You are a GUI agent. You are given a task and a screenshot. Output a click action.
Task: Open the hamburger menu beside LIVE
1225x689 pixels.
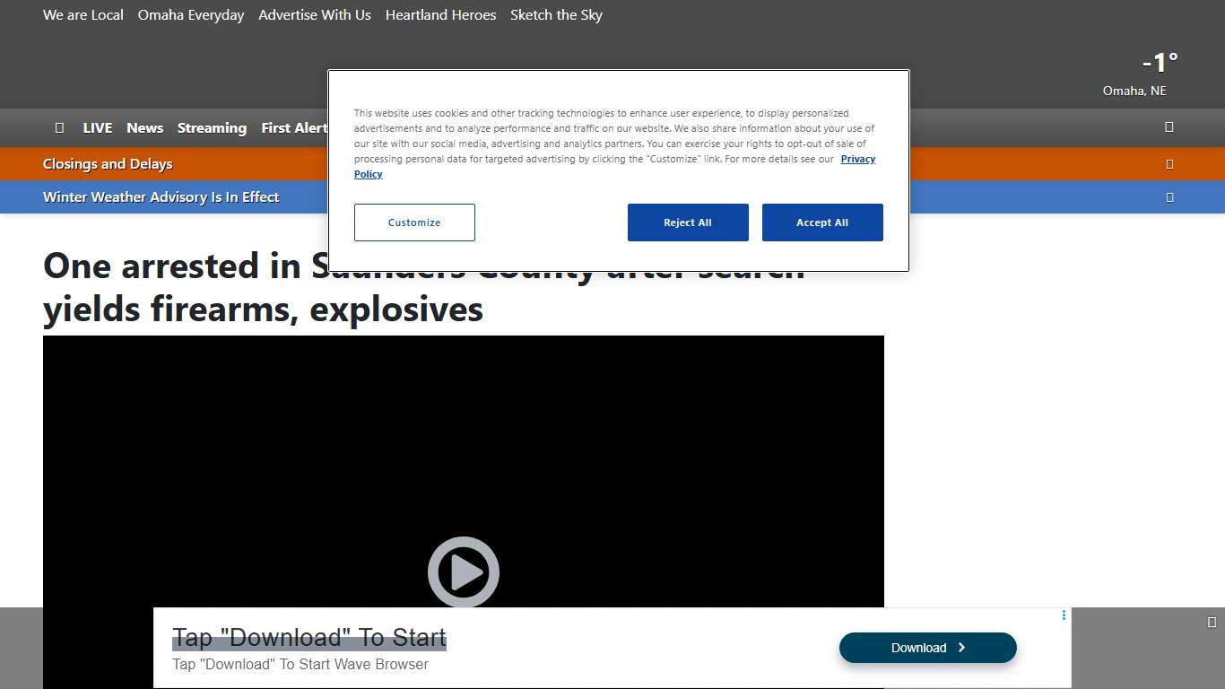[x=59, y=128]
